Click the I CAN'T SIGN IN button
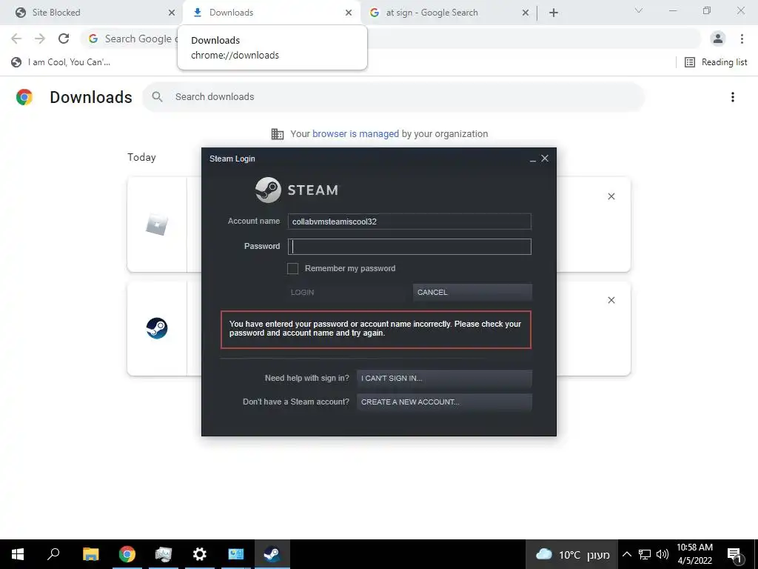 coord(444,379)
